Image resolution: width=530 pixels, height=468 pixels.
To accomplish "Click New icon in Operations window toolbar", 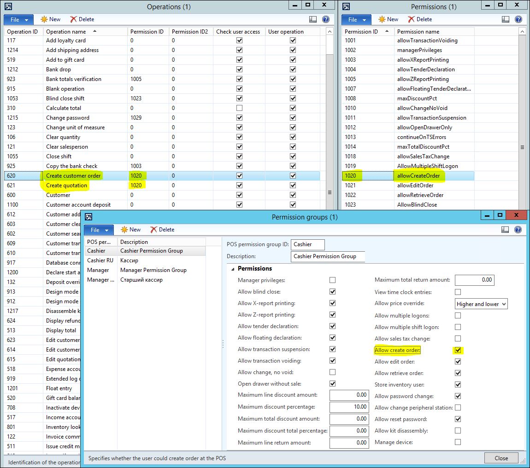I will pyautogui.click(x=44, y=19).
